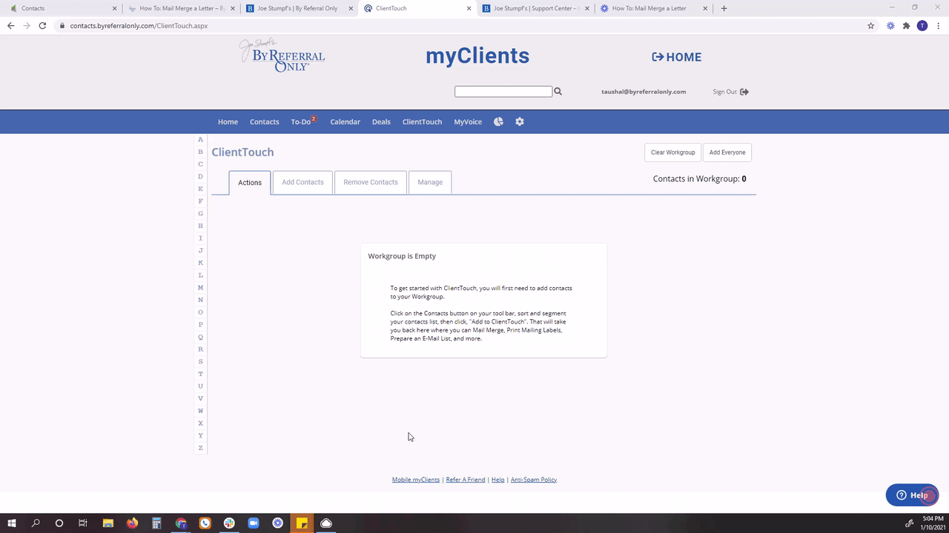This screenshot has width=949, height=533.
Task: Filter contacts by letter S
Action: (x=200, y=362)
